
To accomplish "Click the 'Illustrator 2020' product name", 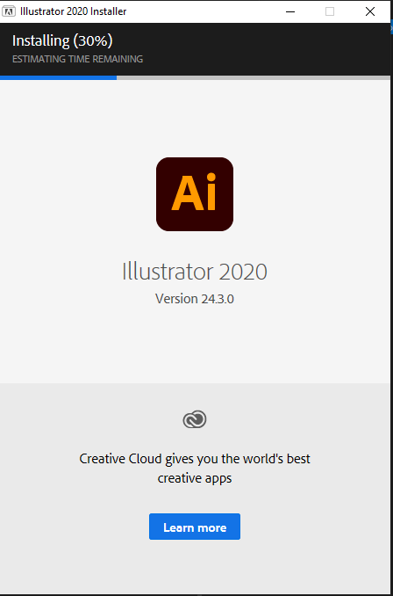I will pos(195,272).
